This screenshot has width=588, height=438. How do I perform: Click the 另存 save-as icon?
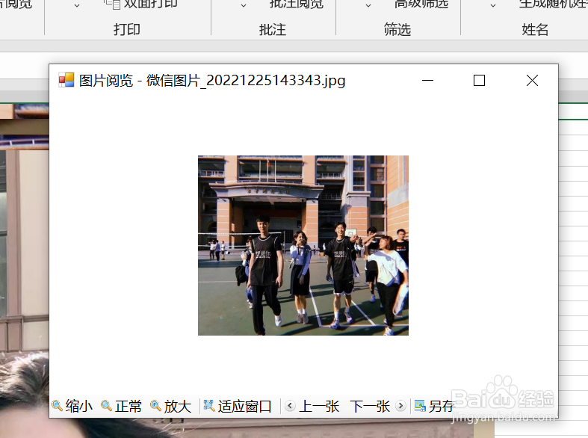[420, 406]
